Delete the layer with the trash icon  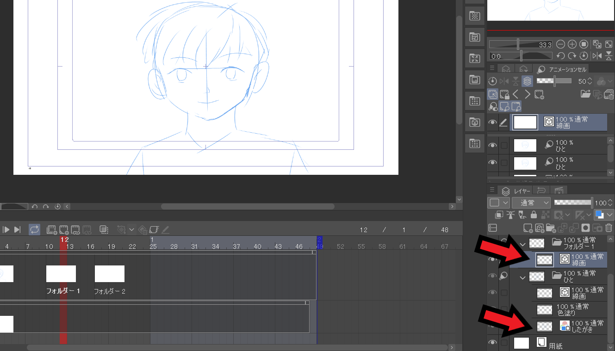coord(609,228)
